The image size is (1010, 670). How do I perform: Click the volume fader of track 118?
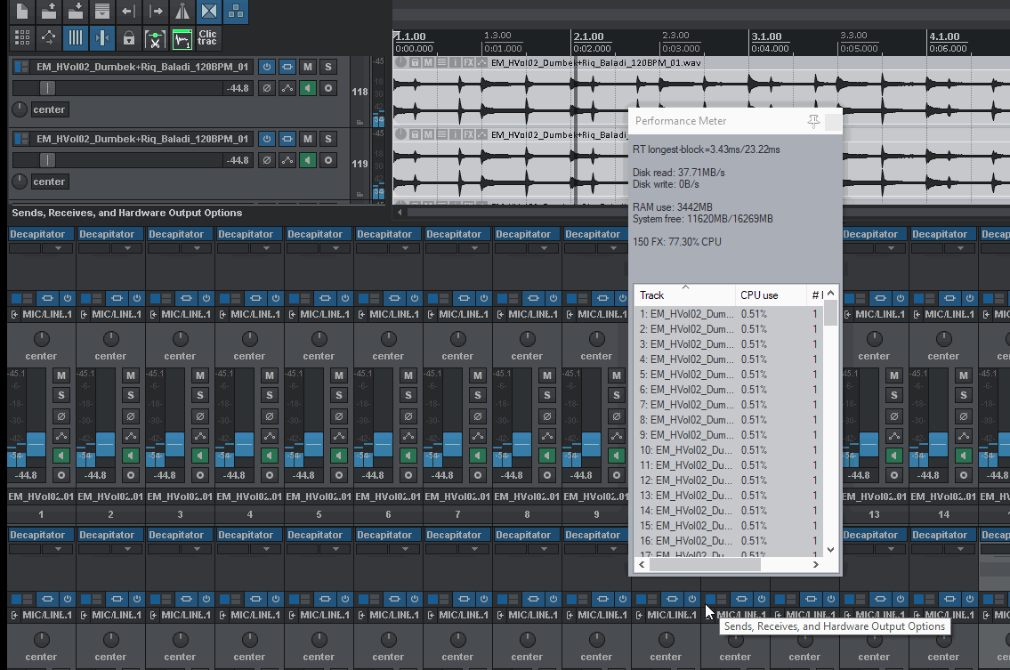click(48, 88)
